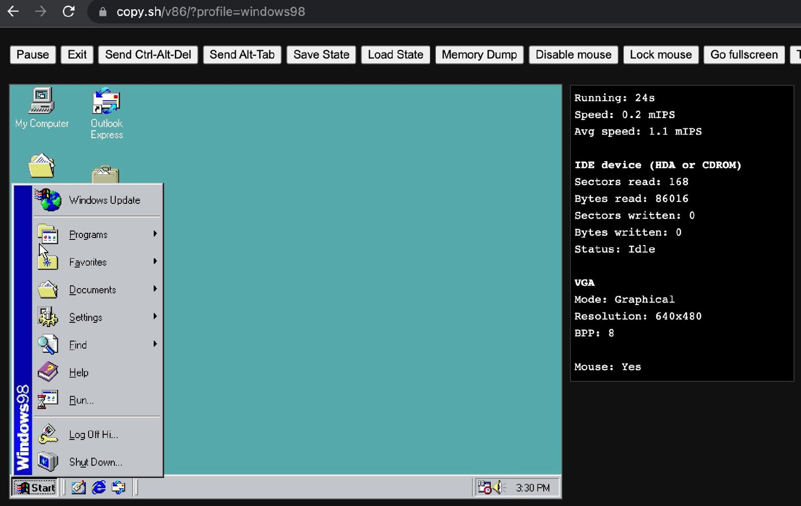
Task: Toggle the Disable mouse button
Action: click(573, 55)
